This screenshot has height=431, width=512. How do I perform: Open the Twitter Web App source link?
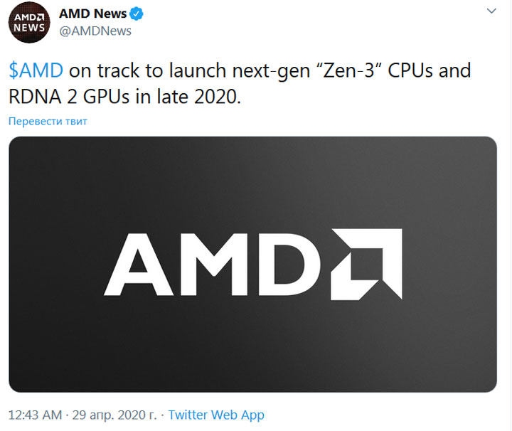[216, 415]
